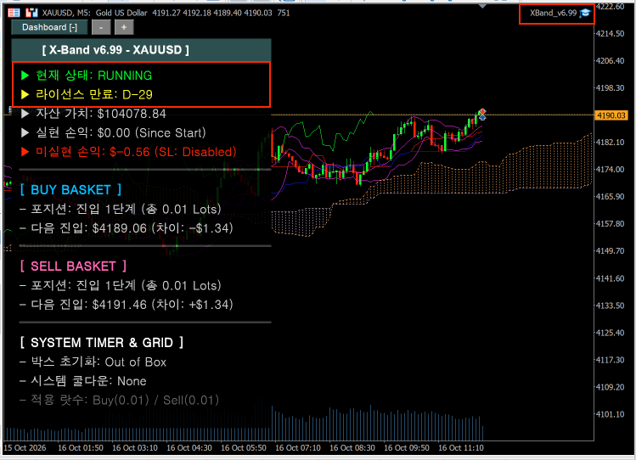Click the [ X-Band v6.99 - XAUUSD ] header
The height and width of the screenshot is (460, 636).
[x=141, y=50]
